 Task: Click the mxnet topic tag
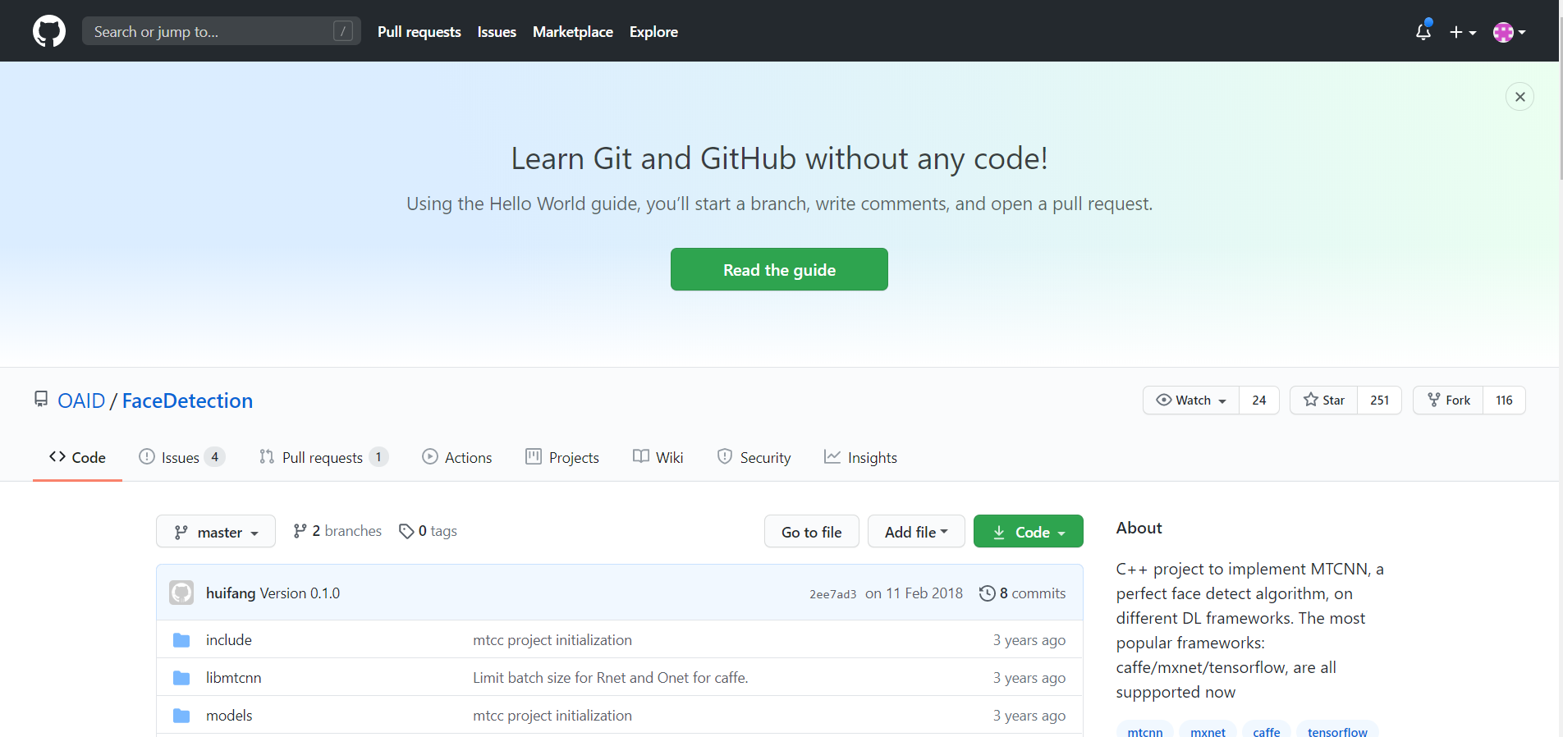pos(1208,730)
